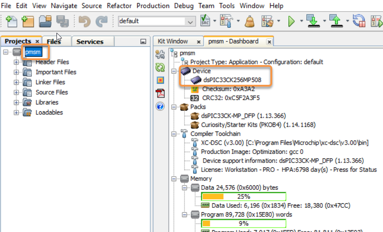Image resolution: width=383 pixels, height=232 pixels.
Task: Minimize the Projects panel group
Action: coord(143,42)
